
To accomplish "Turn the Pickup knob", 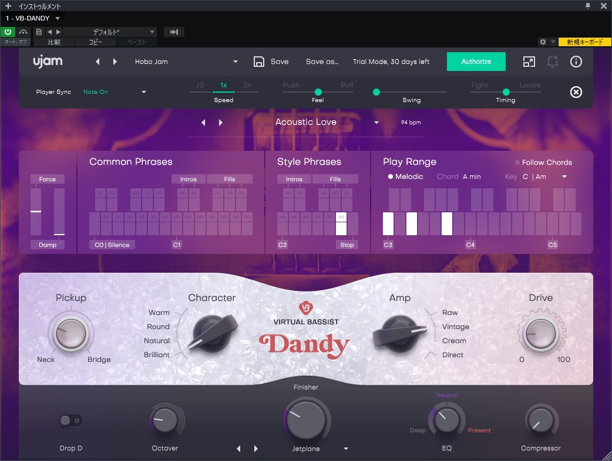I will pyautogui.click(x=70, y=334).
